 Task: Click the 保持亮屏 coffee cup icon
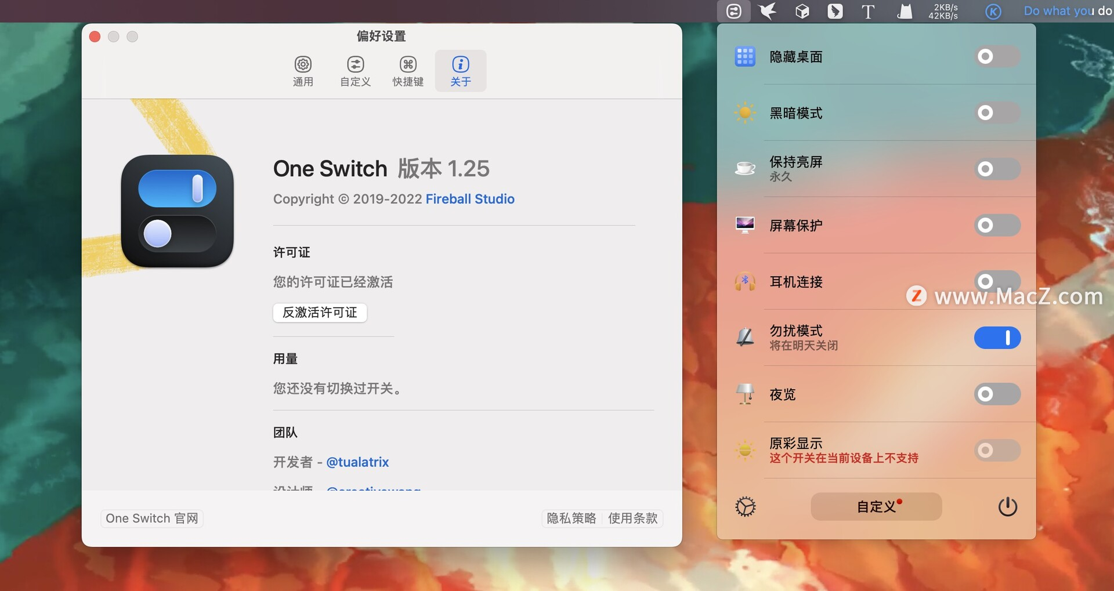(745, 168)
